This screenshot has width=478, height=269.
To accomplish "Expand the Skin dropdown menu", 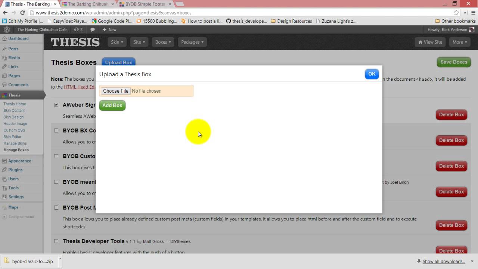I will pos(117,42).
